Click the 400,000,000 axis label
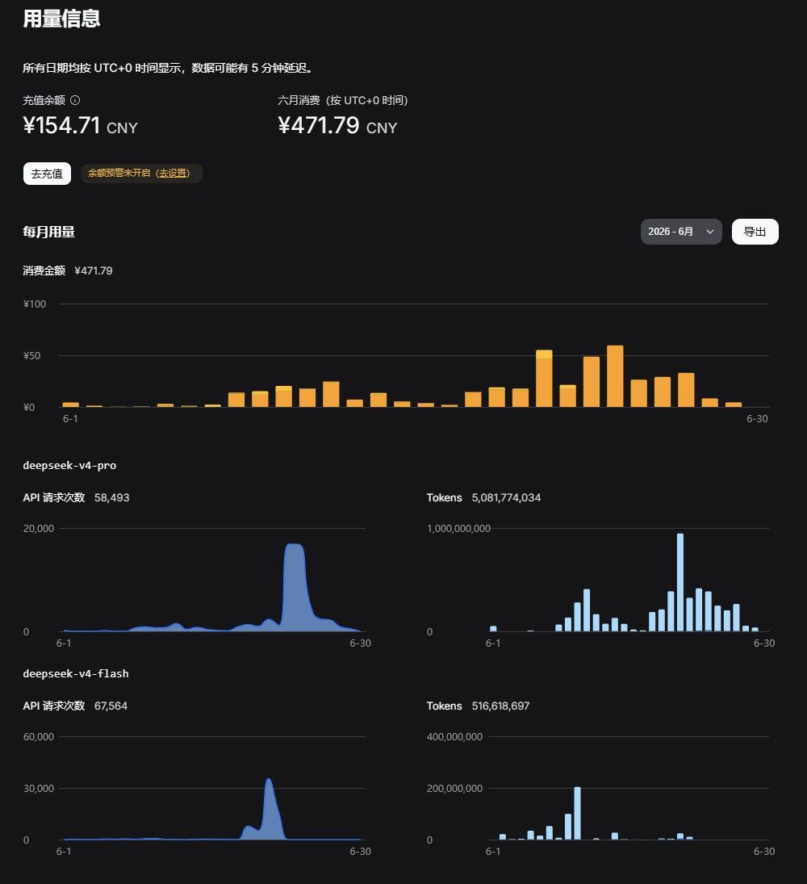 click(454, 737)
